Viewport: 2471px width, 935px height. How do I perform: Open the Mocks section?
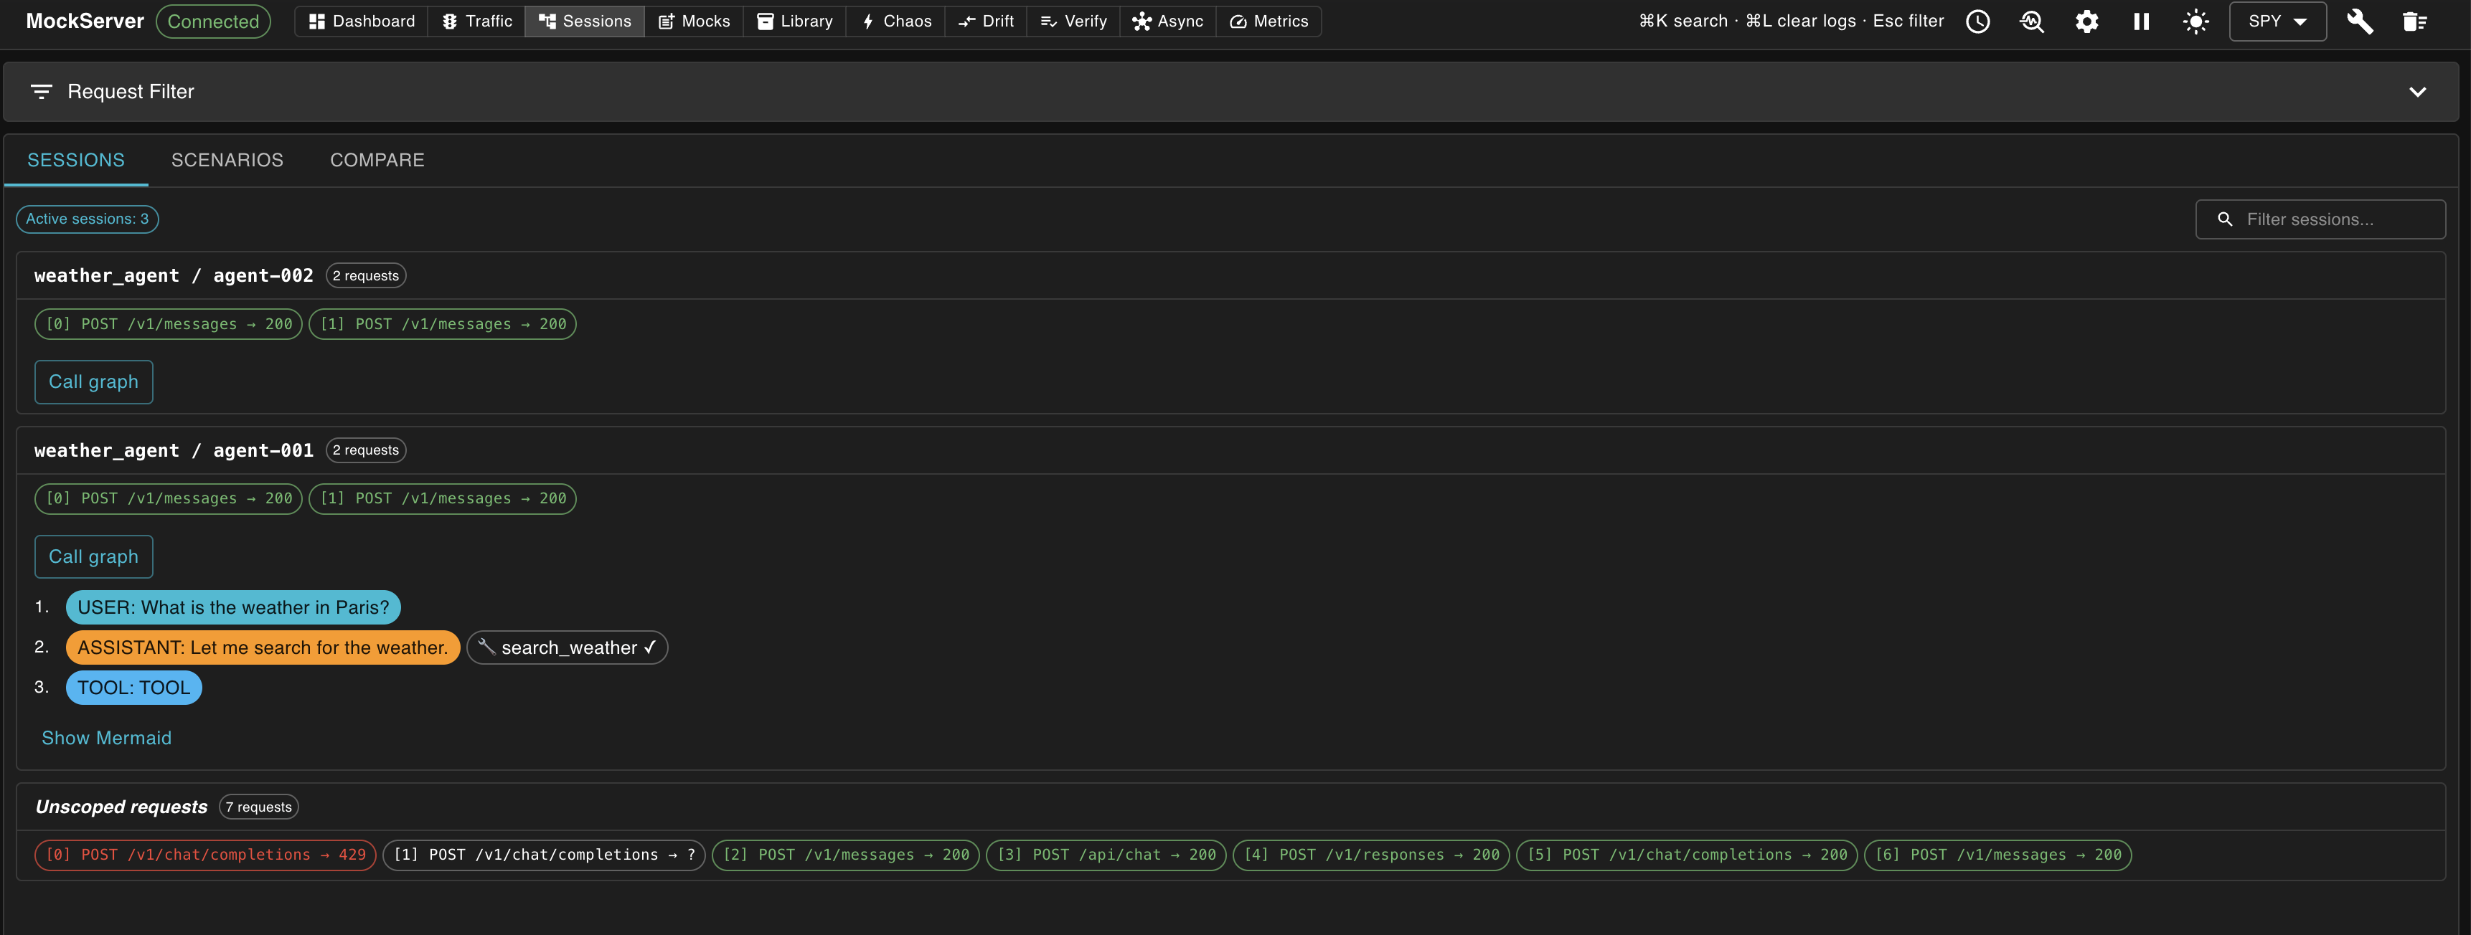click(694, 21)
